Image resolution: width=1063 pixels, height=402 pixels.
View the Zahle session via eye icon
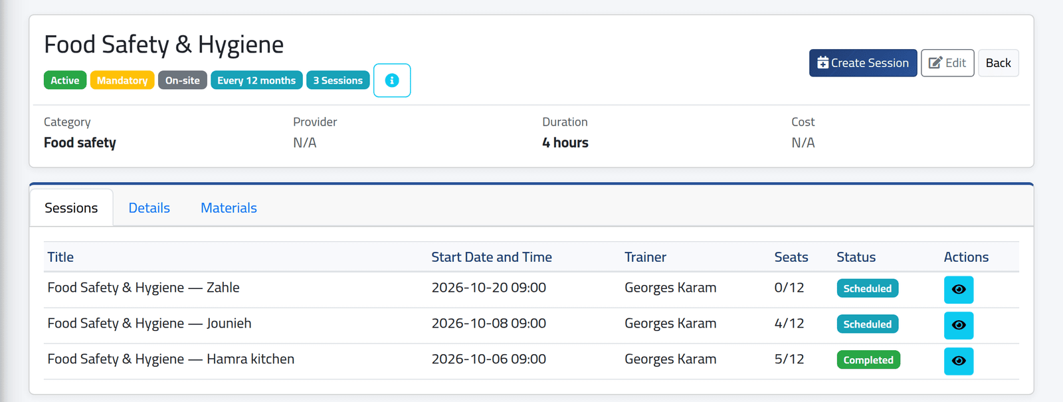coord(959,290)
